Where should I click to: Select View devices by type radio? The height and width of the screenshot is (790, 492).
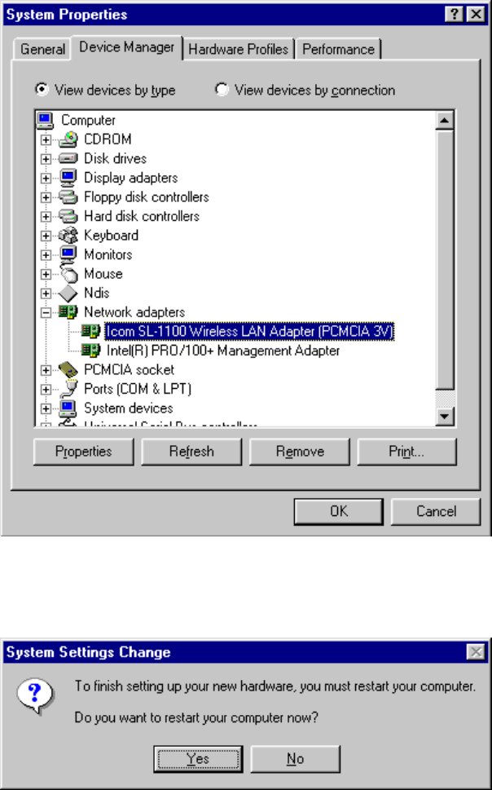42,89
